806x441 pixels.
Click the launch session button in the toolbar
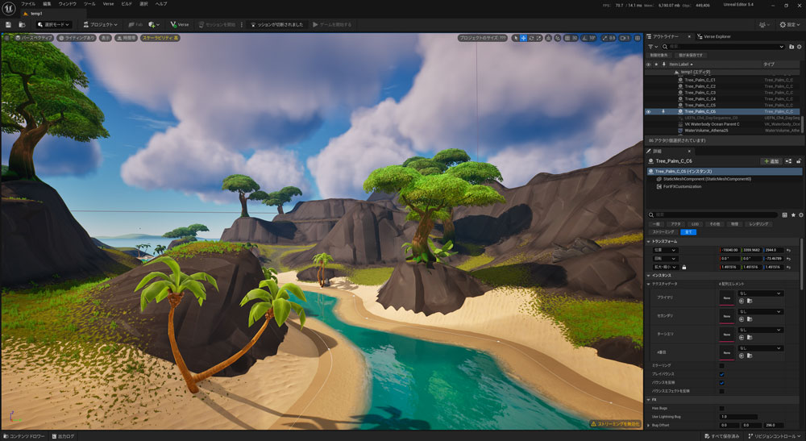[217, 25]
